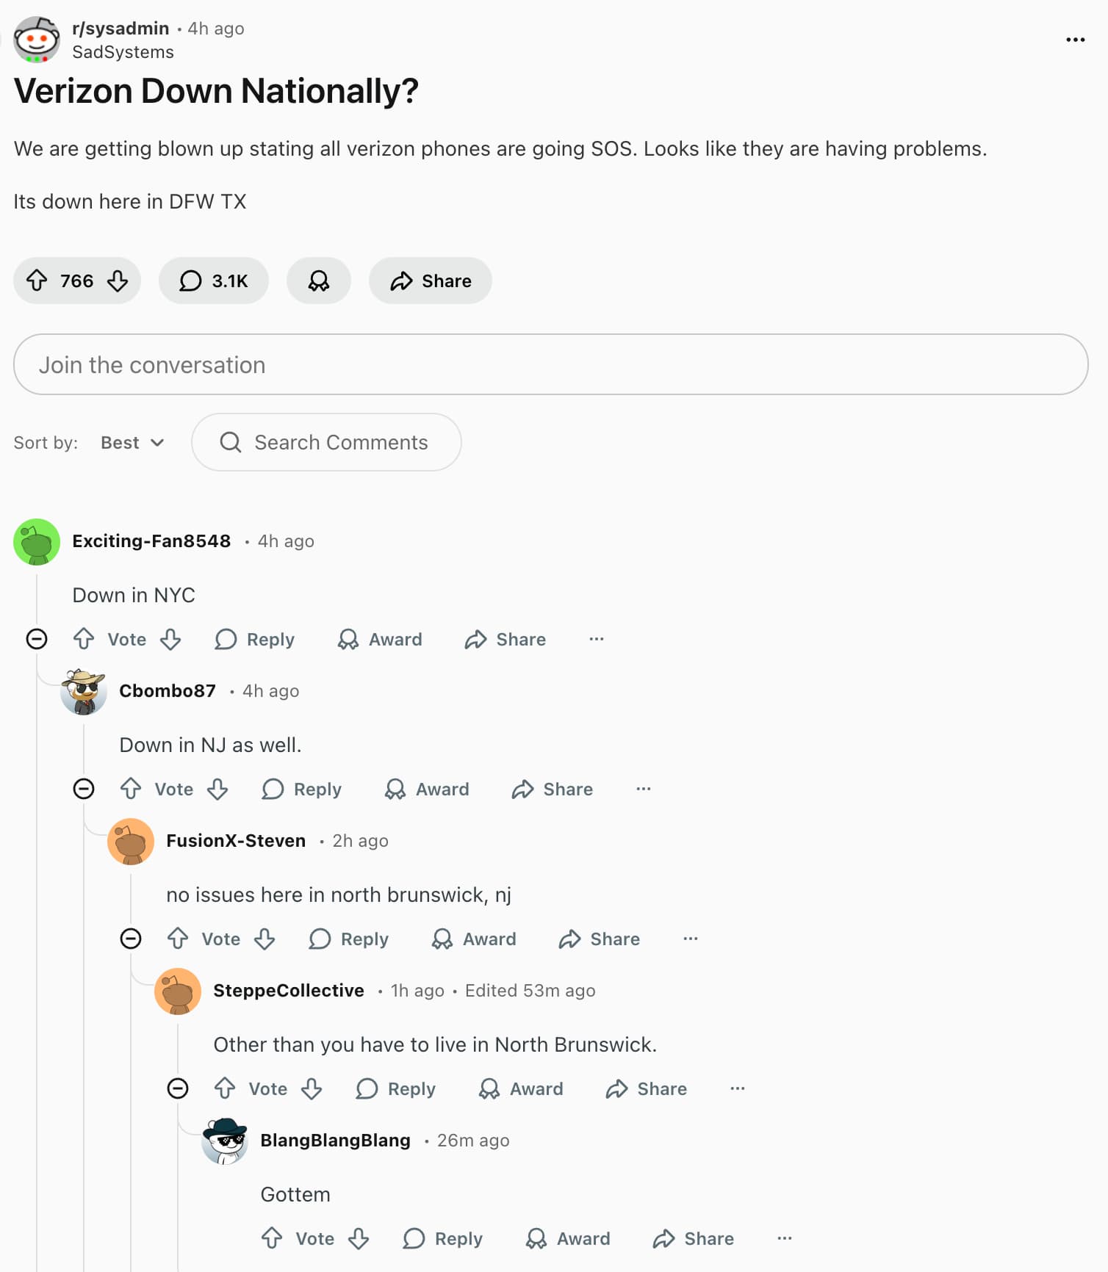This screenshot has height=1272, width=1108.
Task: Give an award to the post
Action: click(318, 281)
